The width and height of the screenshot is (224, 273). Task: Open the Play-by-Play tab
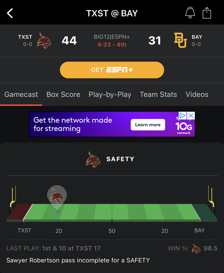click(110, 95)
